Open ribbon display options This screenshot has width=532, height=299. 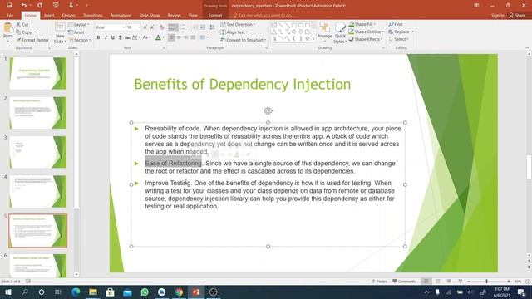point(476,6)
